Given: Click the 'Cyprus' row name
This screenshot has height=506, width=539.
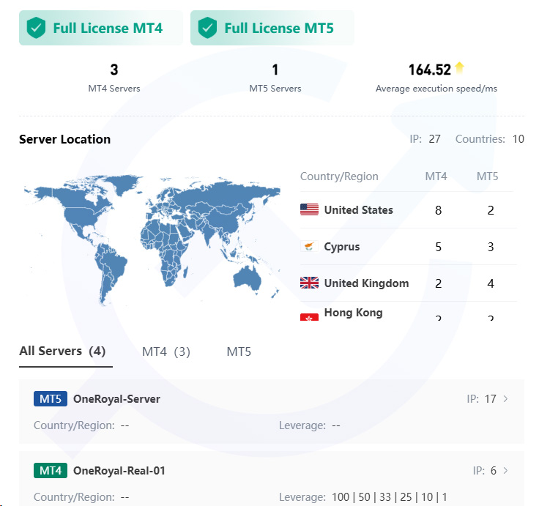Looking at the screenshot, I should point(342,247).
